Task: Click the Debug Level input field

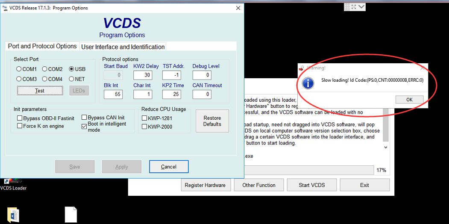Action: coord(202,75)
